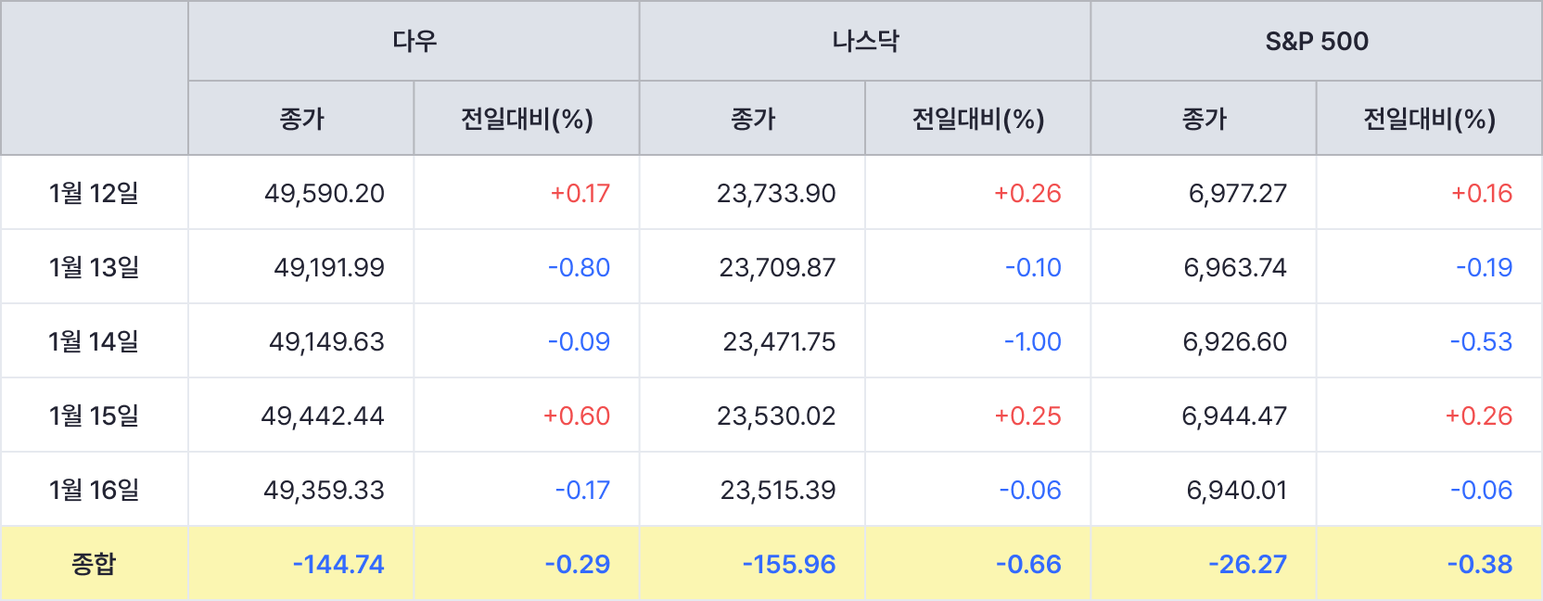Click the 1월 14일 row label
This screenshot has height=601, width=1543.
coord(94,341)
